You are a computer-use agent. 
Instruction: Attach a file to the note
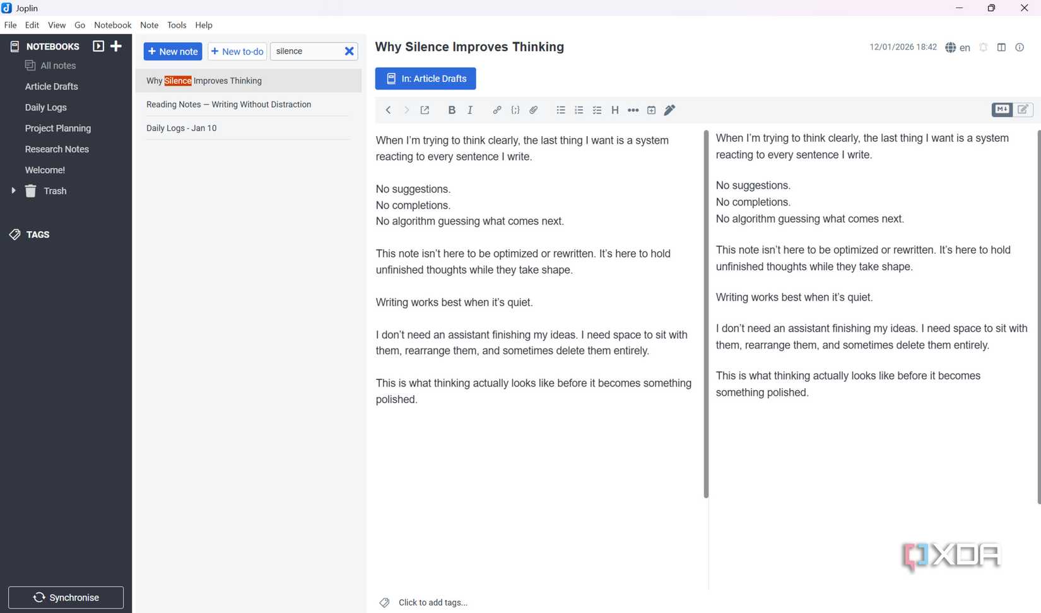534,110
